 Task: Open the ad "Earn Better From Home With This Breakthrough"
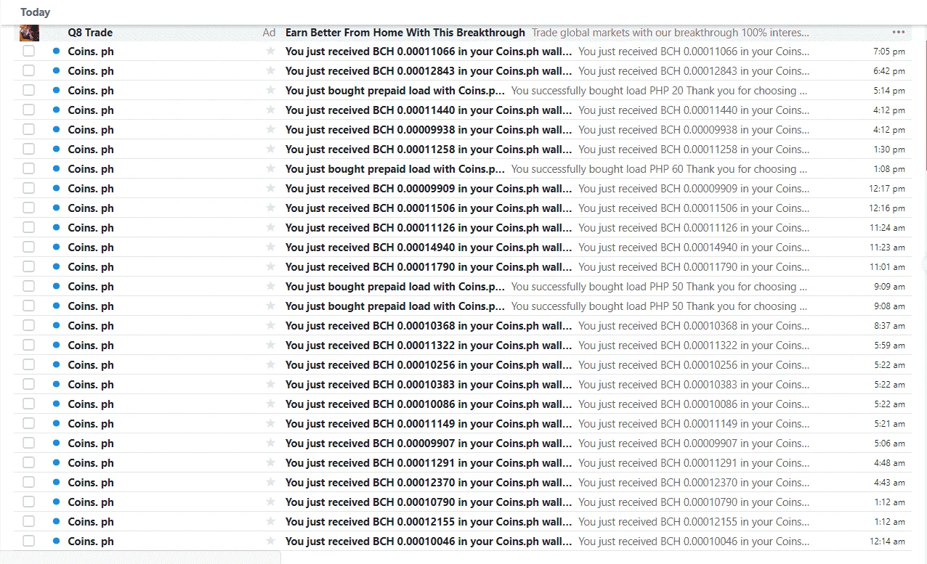tap(405, 33)
